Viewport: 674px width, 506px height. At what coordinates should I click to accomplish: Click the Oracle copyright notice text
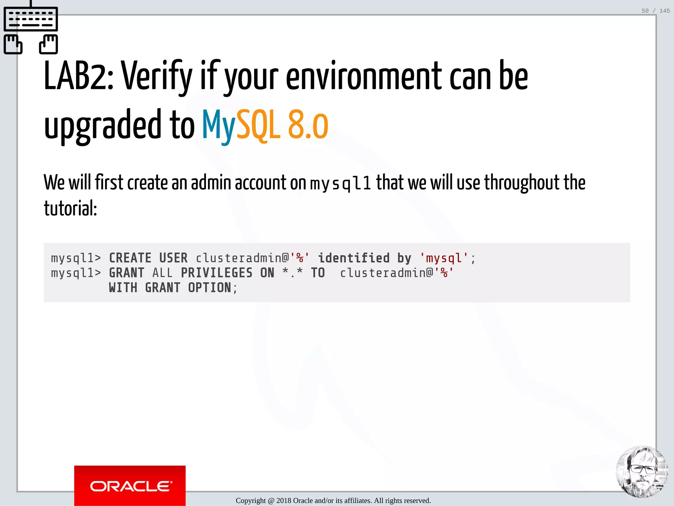pyautogui.click(x=333, y=500)
